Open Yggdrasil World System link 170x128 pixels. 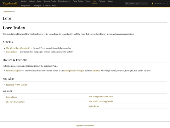(x=17, y=85)
